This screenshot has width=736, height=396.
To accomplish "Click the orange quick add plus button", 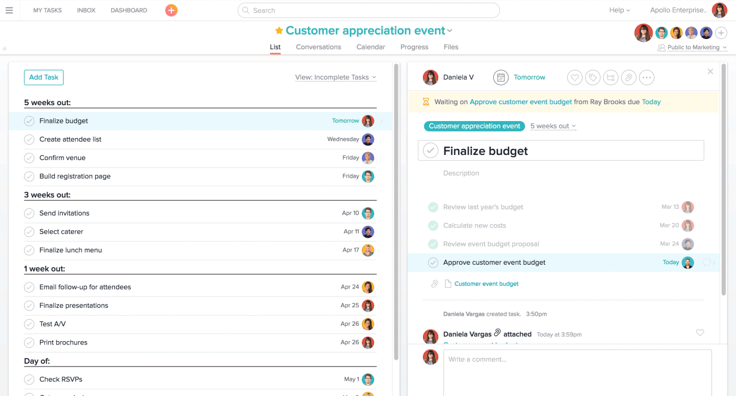I will (171, 10).
